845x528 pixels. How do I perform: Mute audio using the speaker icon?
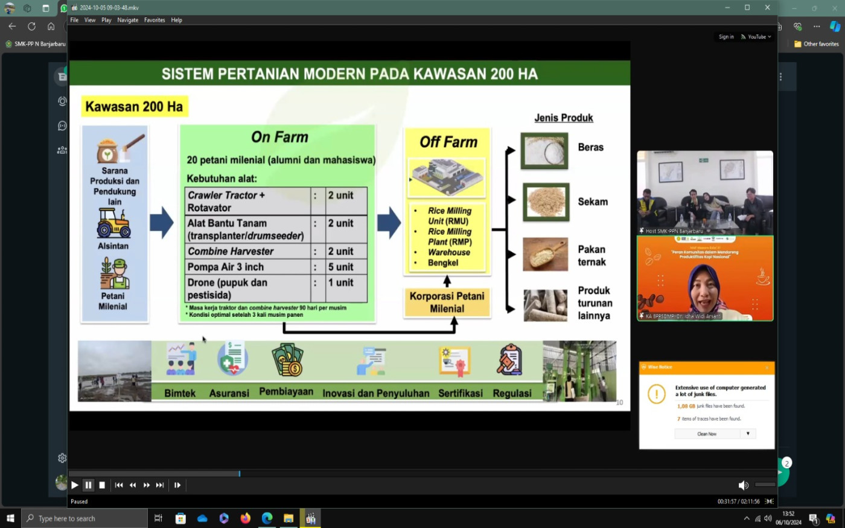point(743,485)
